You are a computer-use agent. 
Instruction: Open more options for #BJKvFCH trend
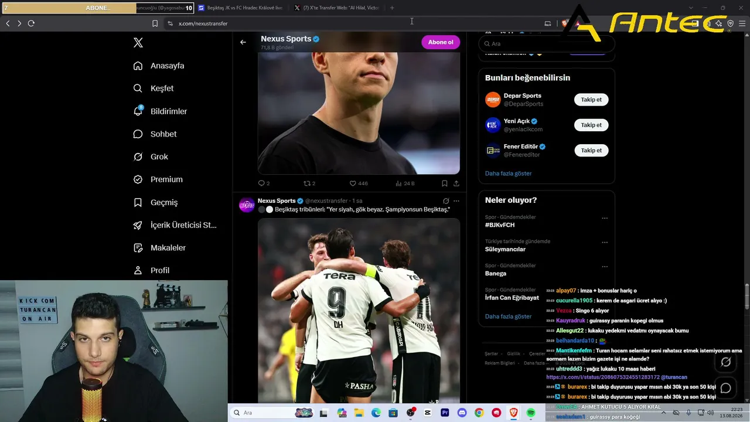coord(605,218)
